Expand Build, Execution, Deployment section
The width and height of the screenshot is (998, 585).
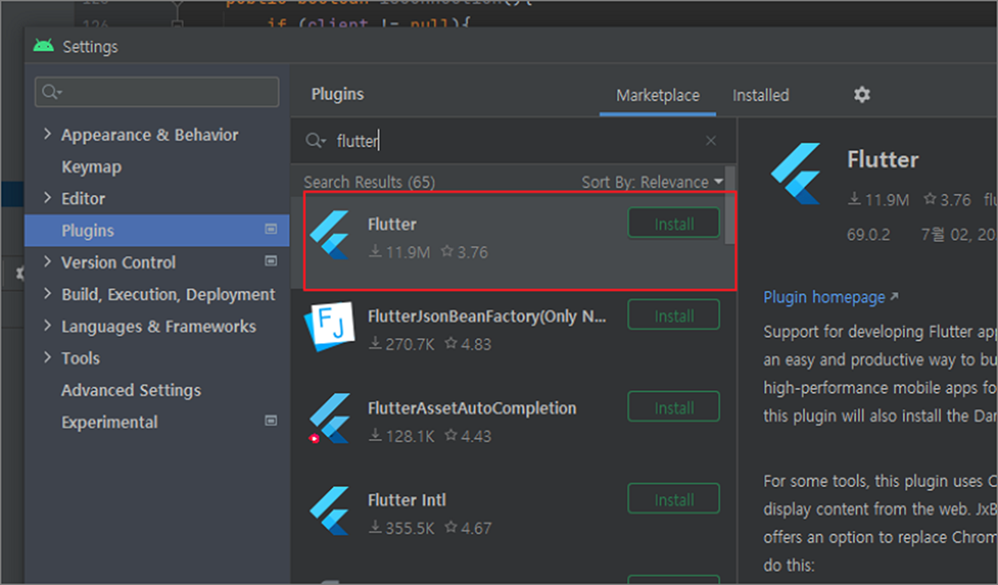click(48, 293)
